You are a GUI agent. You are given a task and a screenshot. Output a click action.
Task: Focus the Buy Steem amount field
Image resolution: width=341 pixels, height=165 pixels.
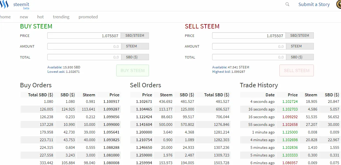click(84, 46)
